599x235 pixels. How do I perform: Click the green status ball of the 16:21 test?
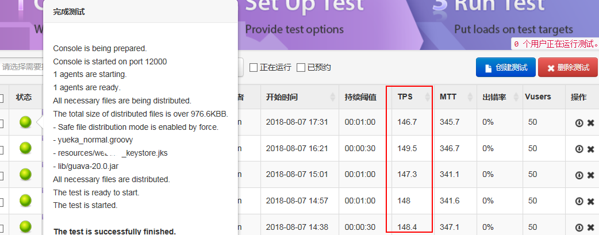25,148
